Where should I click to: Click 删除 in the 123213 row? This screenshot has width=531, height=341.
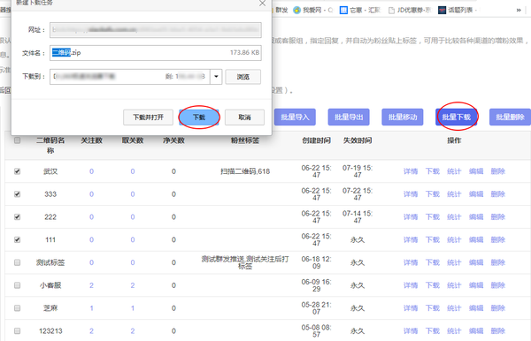tap(497, 331)
